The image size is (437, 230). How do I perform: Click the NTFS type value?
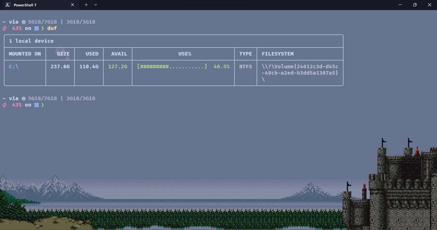point(245,66)
